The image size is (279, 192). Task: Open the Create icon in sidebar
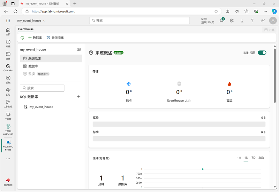point(8,43)
